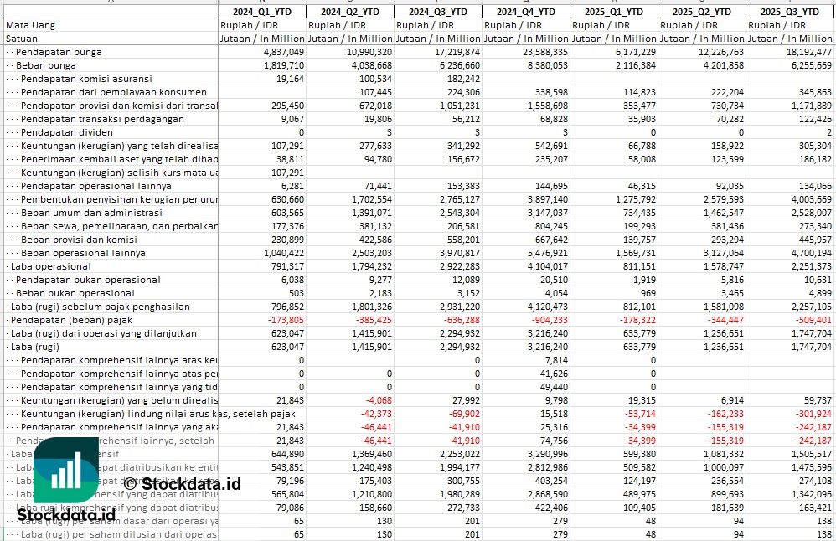
Task: Click Pendapatan bukan operasional label
Action: pyautogui.click(x=88, y=280)
